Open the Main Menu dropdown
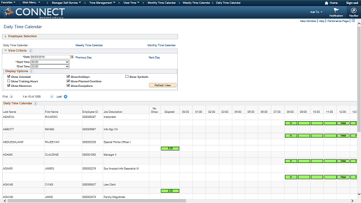The height and width of the screenshot is (203, 361). [32, 2]
